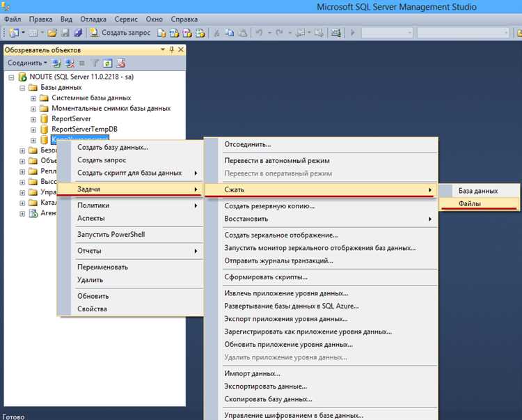Image resolution: width=522 pixels, height=420 pixels.
Task: Click the connect Object Explorer icon
Action: [x=57, y=63]
